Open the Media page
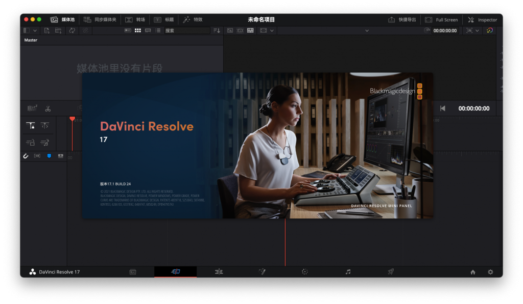The width and height of the screenshot is (523, 304). [x=133, y=272]
